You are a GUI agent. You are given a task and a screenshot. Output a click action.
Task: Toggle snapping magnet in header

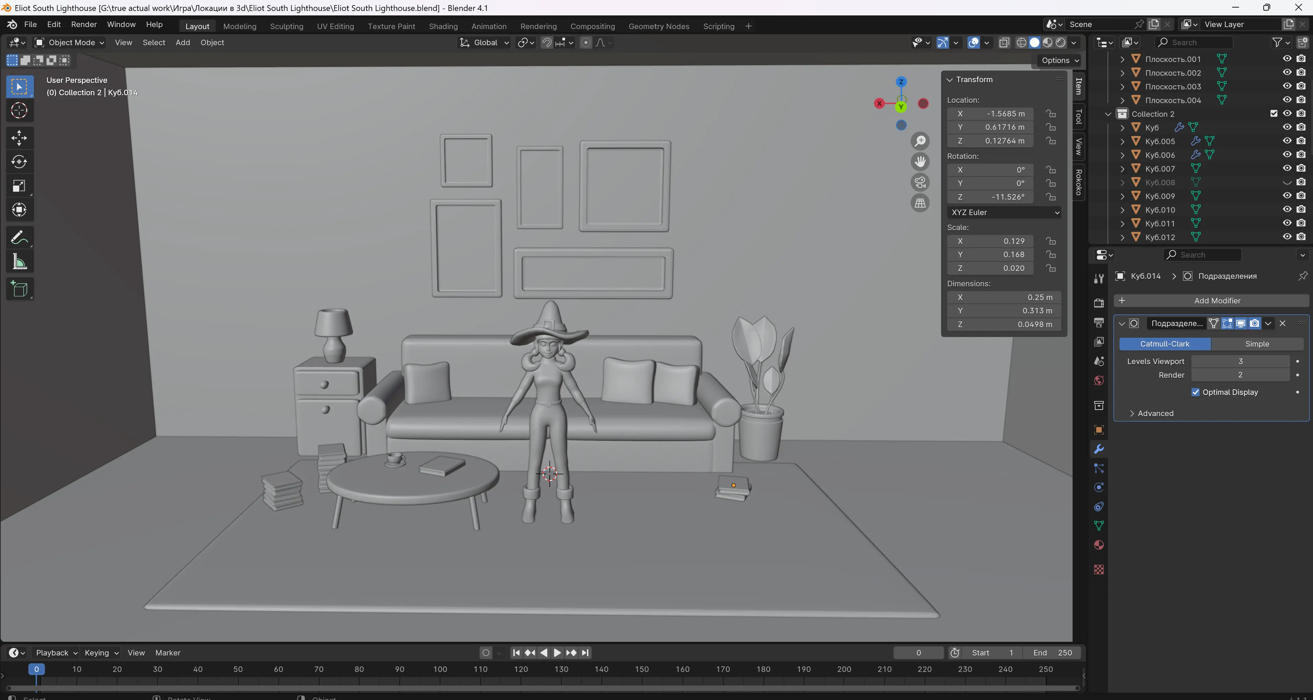click(547, 43)
